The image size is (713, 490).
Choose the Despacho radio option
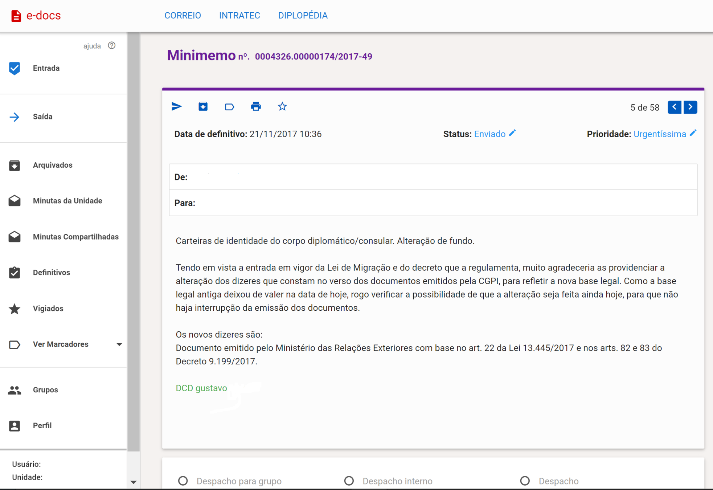tap(525, 481)
